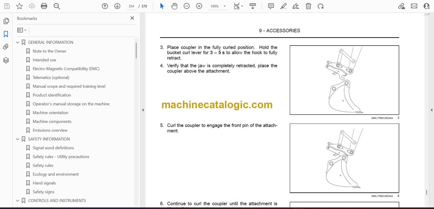The height and width of the screenshot is (209, 434).
Task: Toggle the Bookmarks panel icon in sidebar
Action: click(x=6, y=34)
